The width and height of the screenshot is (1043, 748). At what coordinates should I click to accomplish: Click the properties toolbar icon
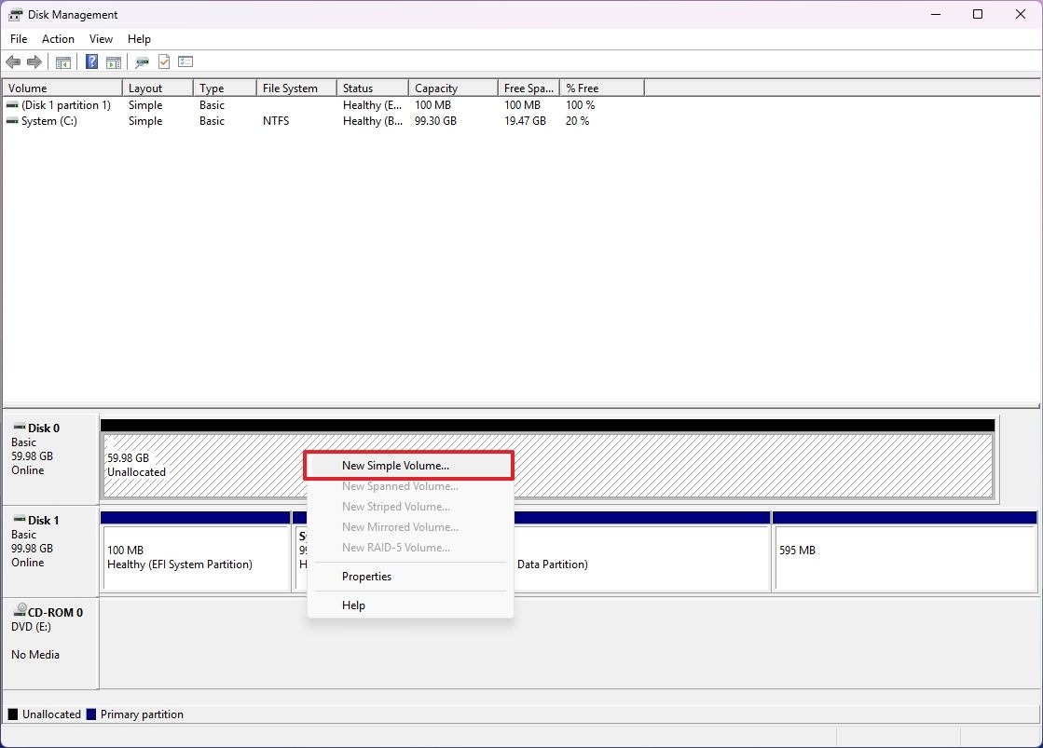pos(141,61)
